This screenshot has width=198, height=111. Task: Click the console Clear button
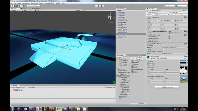[12, 87]
